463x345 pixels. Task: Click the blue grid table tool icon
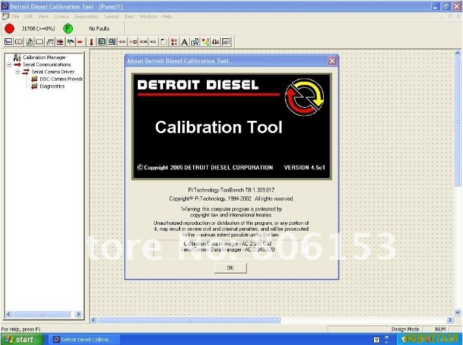tap(112, 42)
